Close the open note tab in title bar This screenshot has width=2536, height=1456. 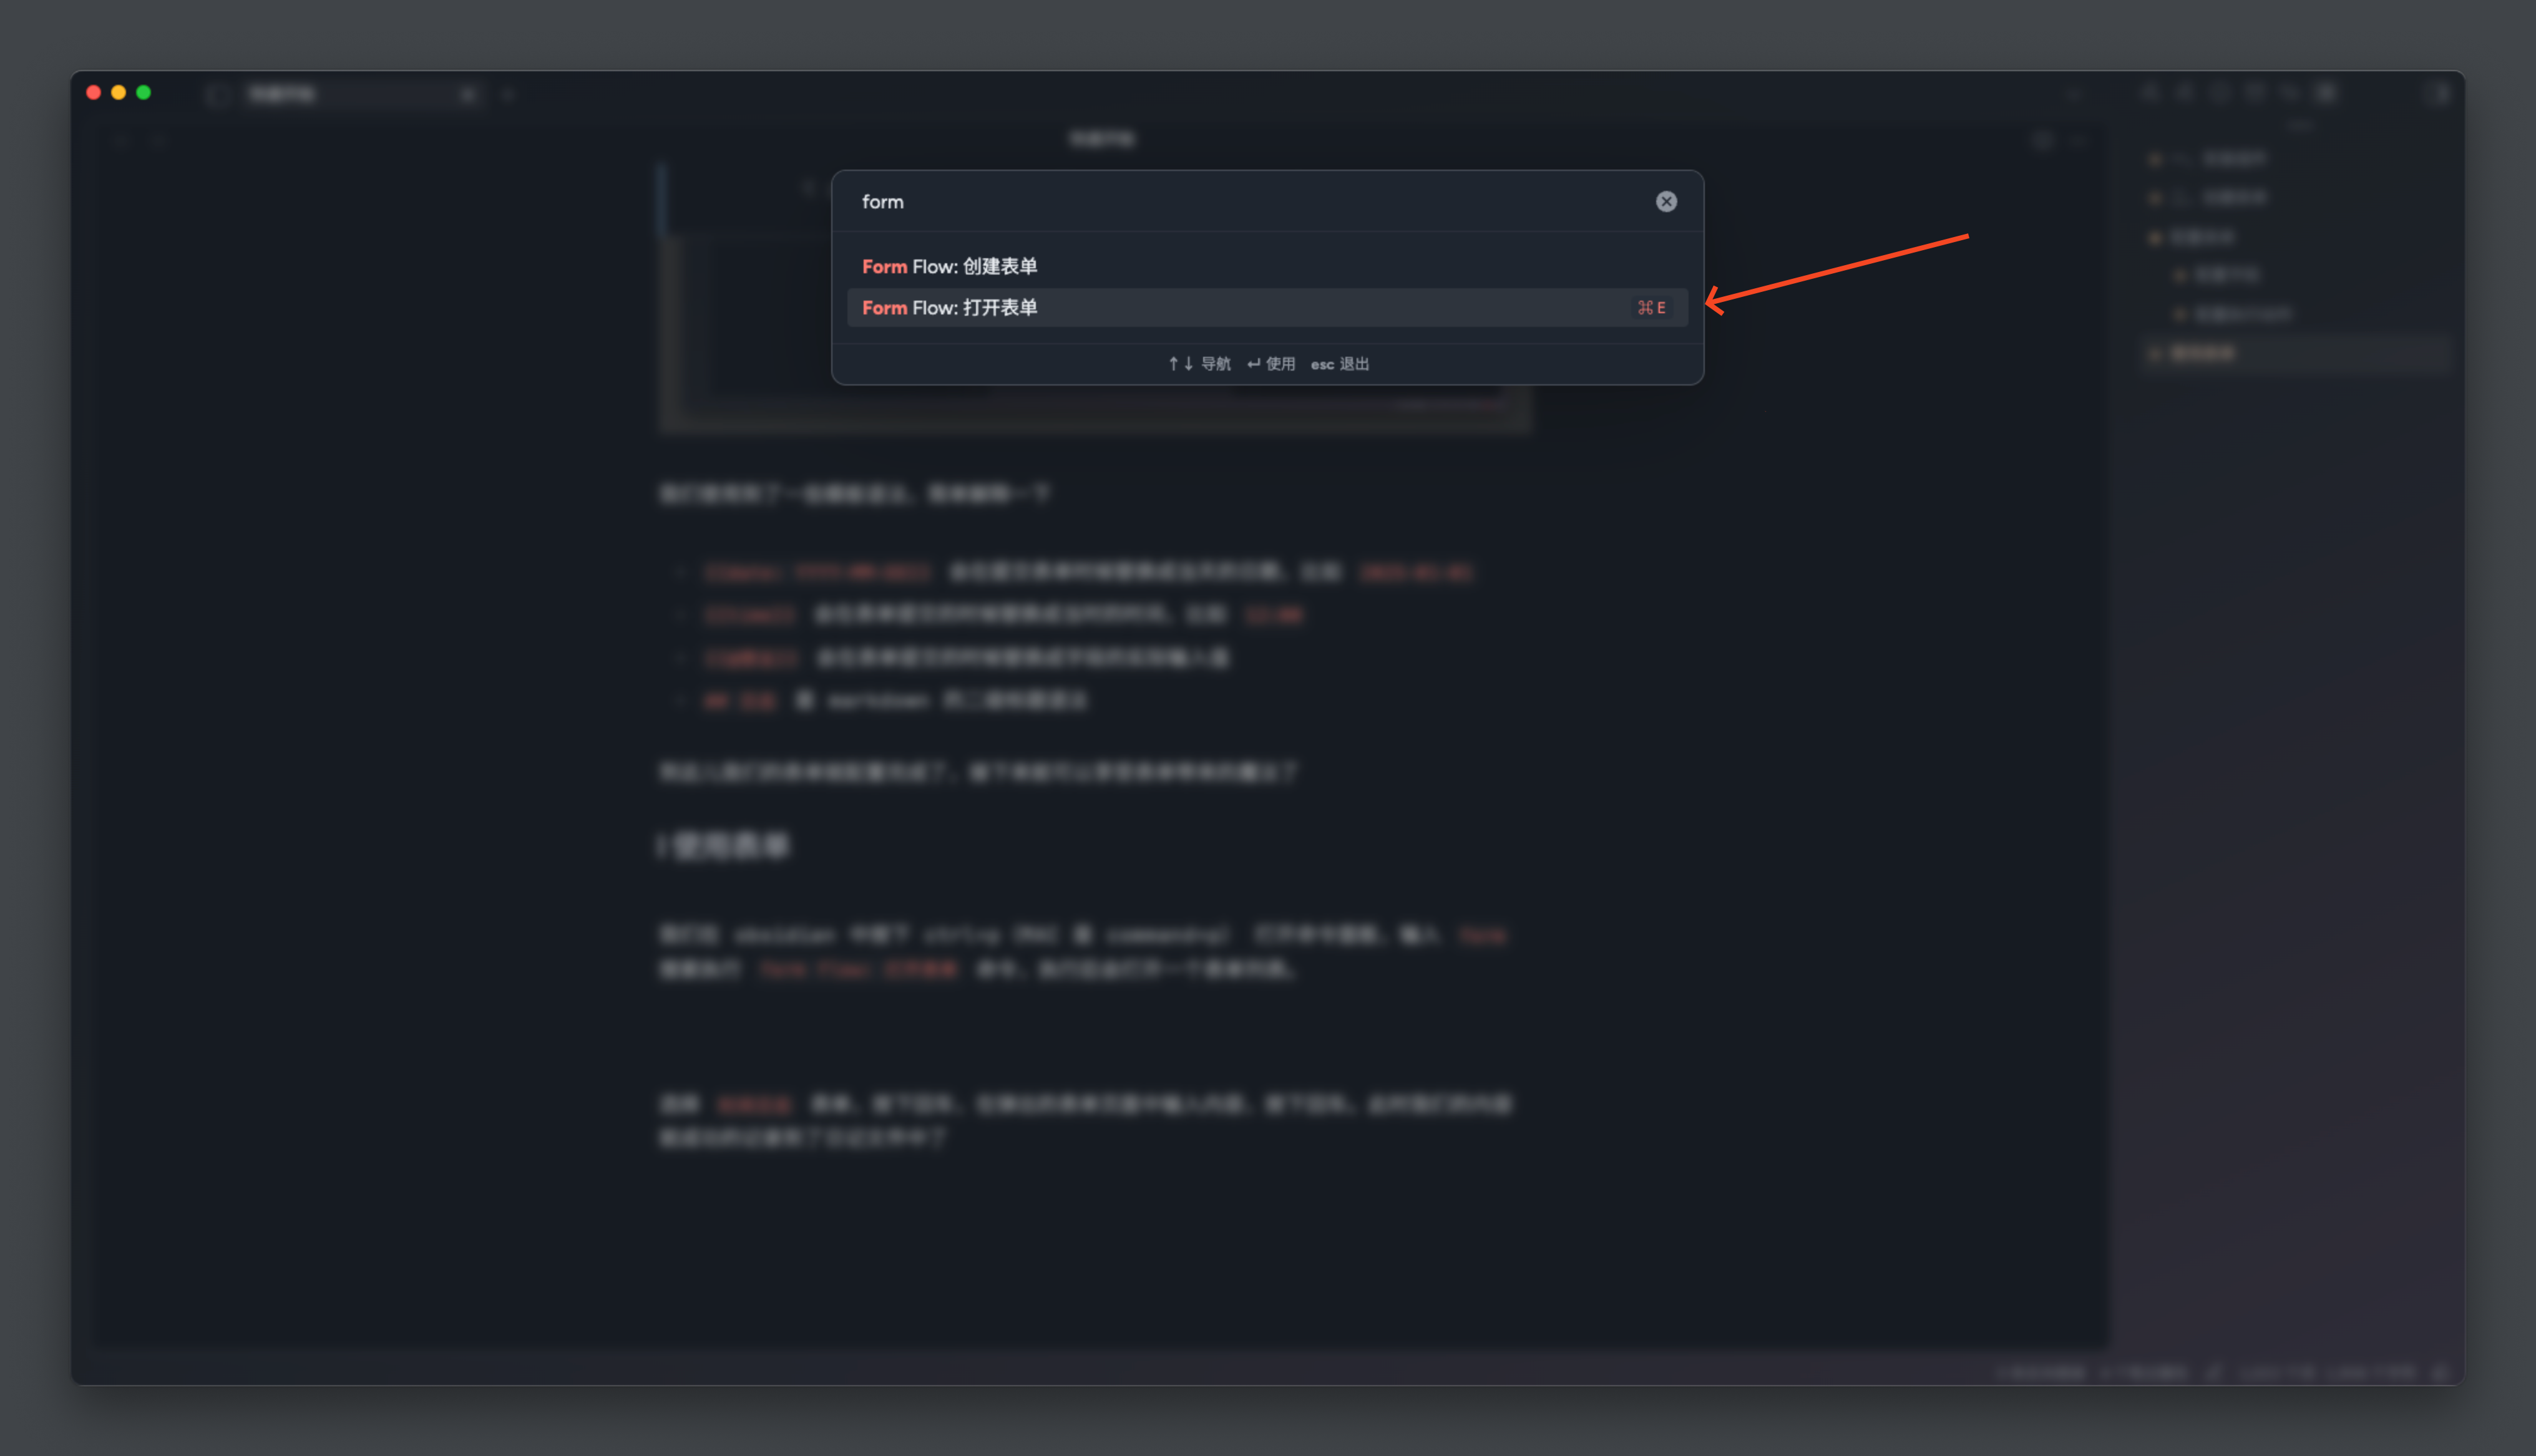468,95
